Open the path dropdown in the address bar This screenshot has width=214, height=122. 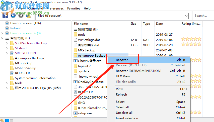(x=186, y=16)
